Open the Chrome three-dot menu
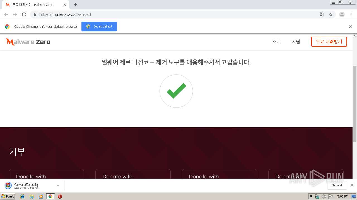The width and height of the screenshot is (357, 200). (x=351, y=14)
